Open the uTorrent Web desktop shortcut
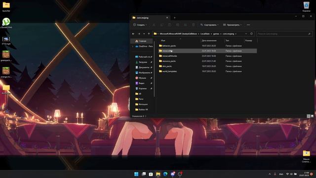 (x=6, y=23)
